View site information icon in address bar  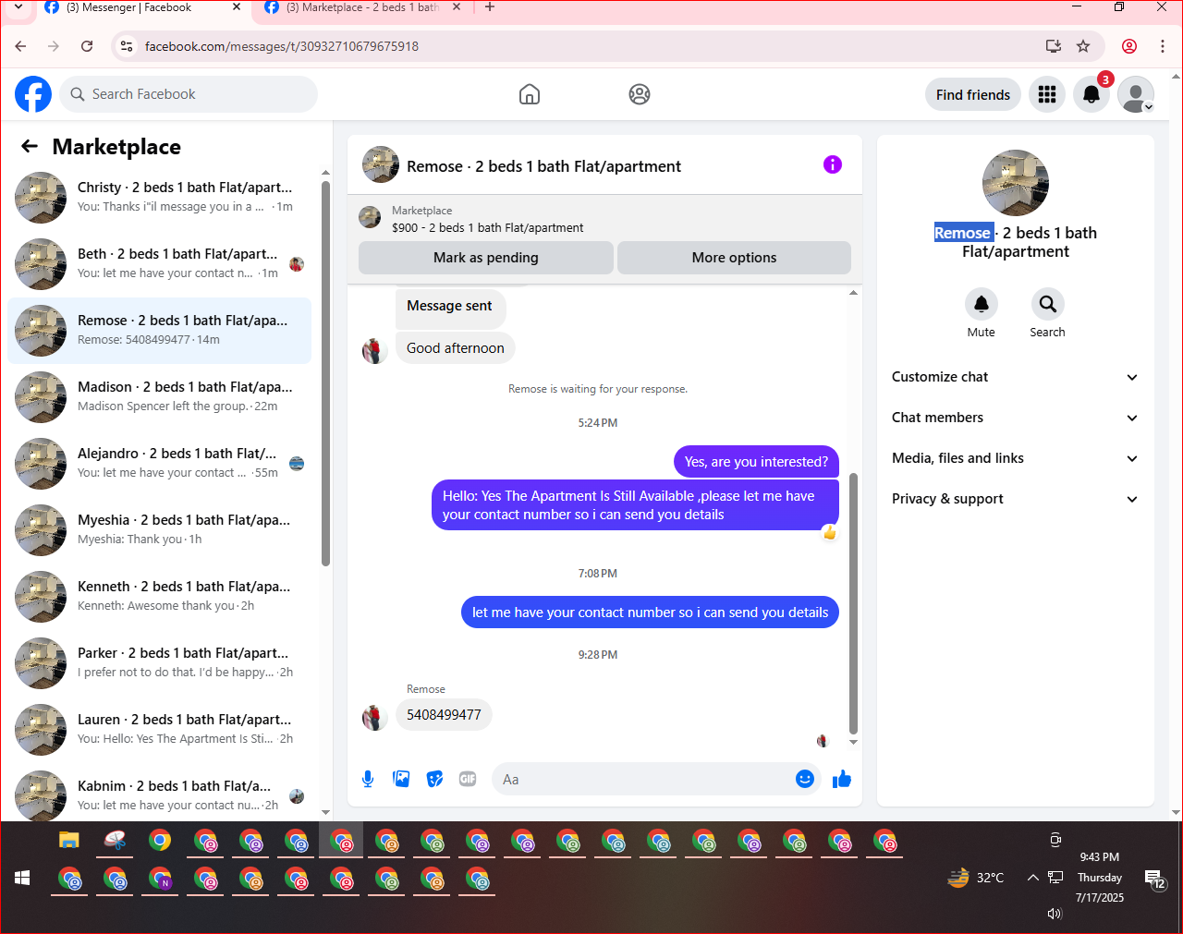pos(127,46)
